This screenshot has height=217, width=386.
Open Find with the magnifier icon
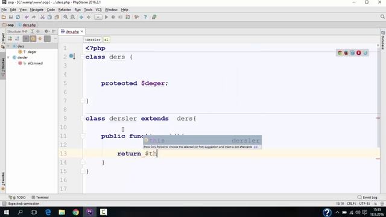(66, 17)
